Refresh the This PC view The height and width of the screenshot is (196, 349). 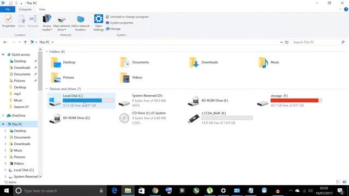(287, 42)
